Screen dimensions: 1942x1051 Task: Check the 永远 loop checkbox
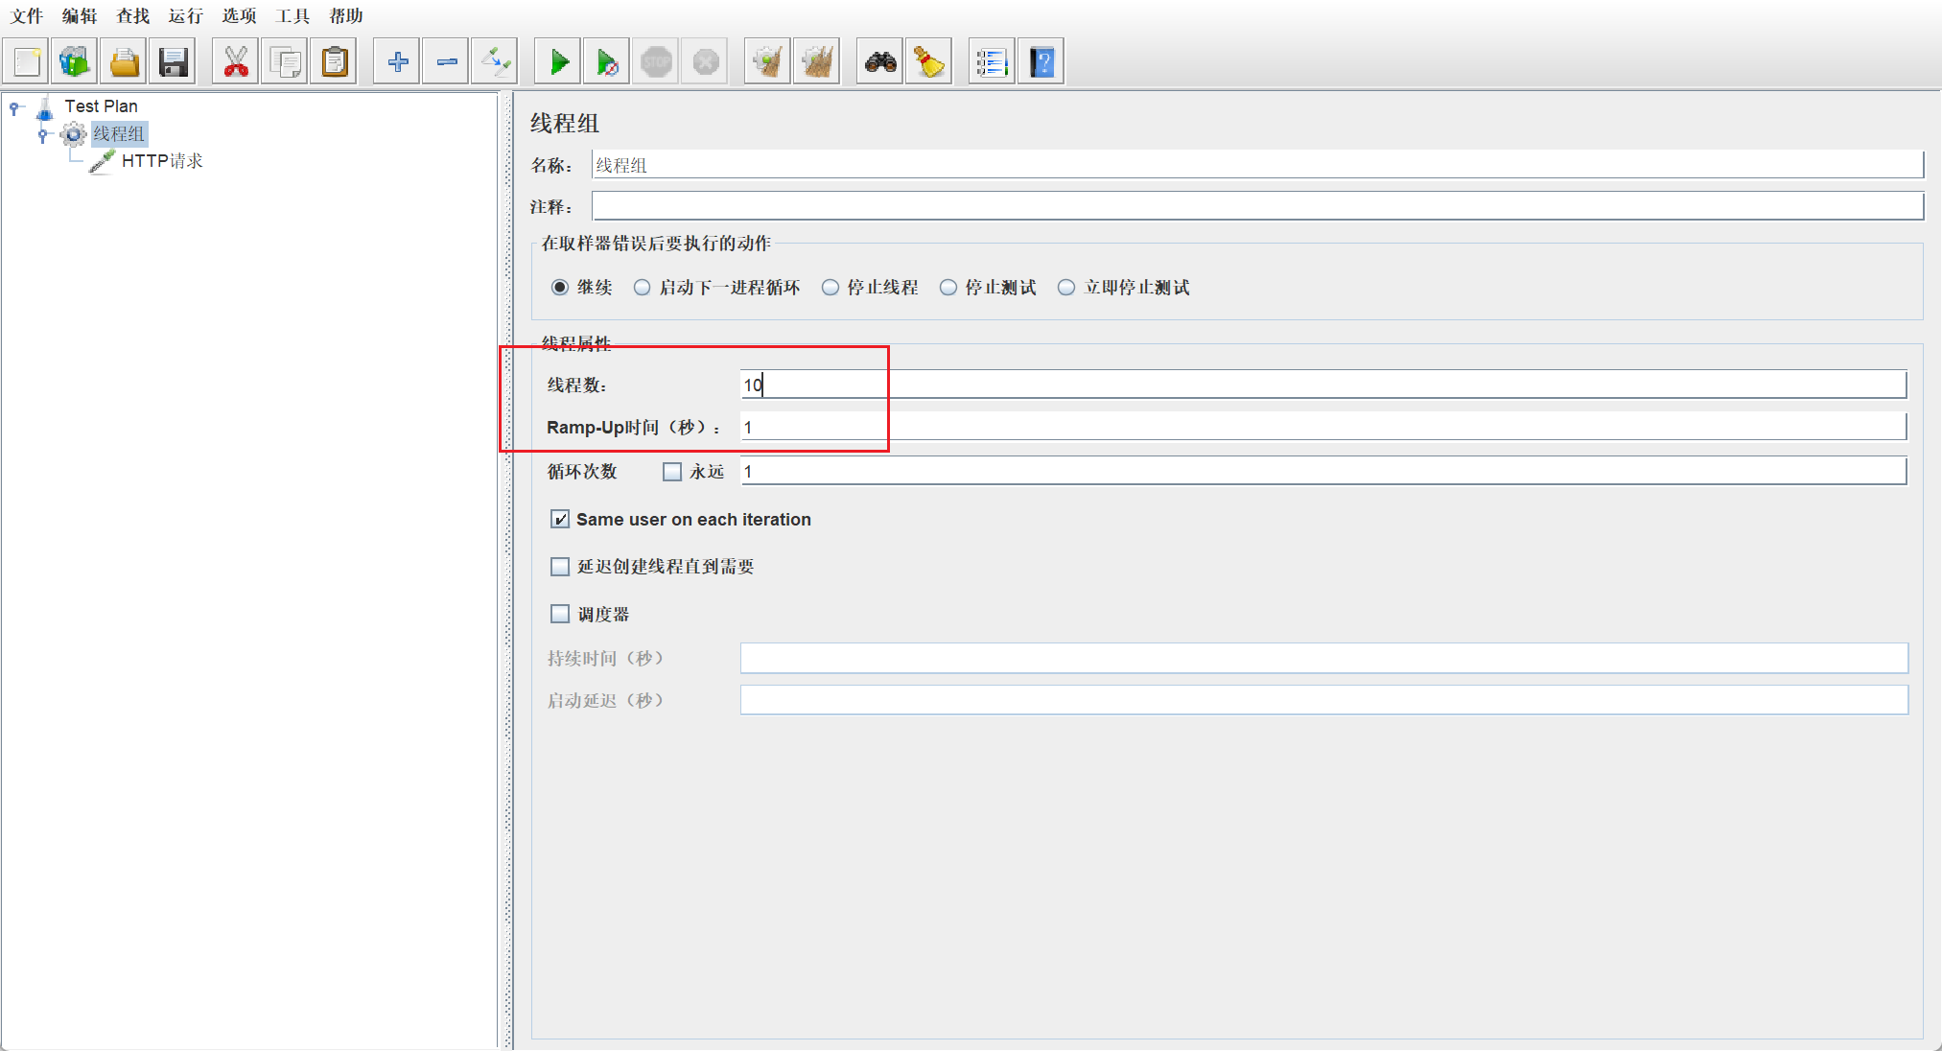point(672,472)
